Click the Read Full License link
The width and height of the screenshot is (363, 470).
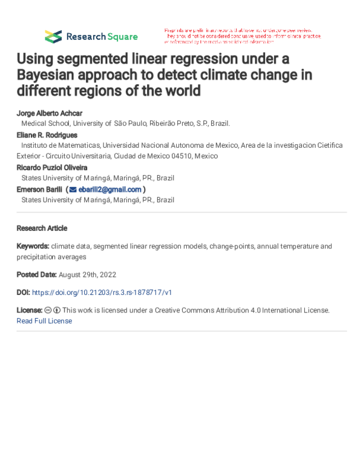click(44, 321)
